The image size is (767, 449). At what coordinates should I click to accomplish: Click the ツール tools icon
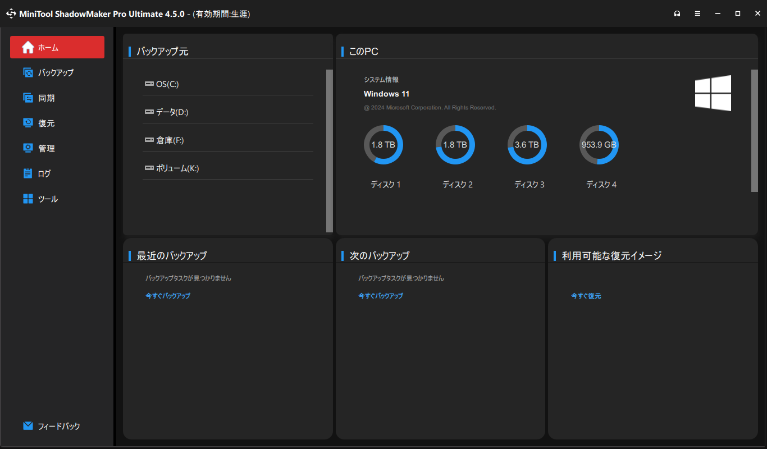[28, 199]
